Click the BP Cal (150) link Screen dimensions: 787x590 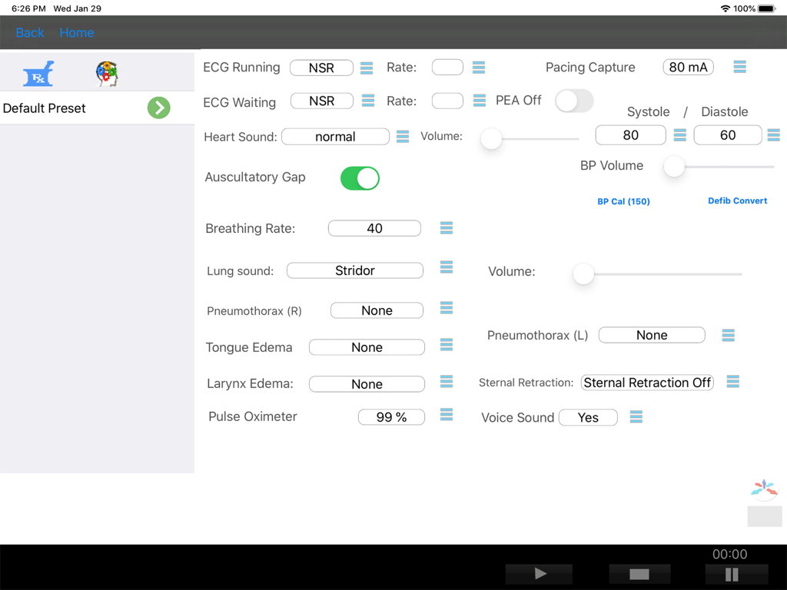623,201
